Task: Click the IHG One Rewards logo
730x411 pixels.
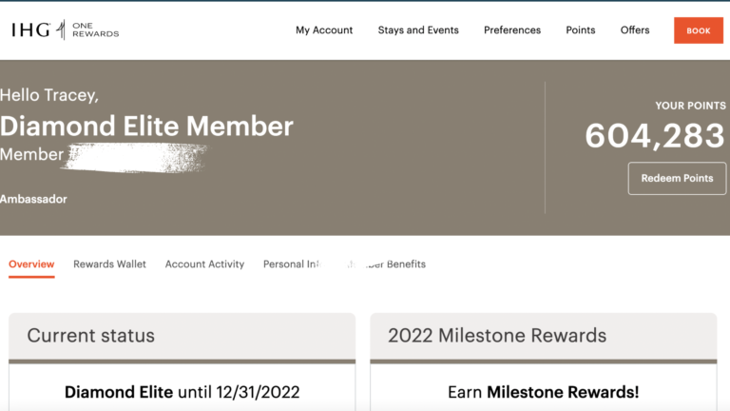Action: click(x=66, y=29)
